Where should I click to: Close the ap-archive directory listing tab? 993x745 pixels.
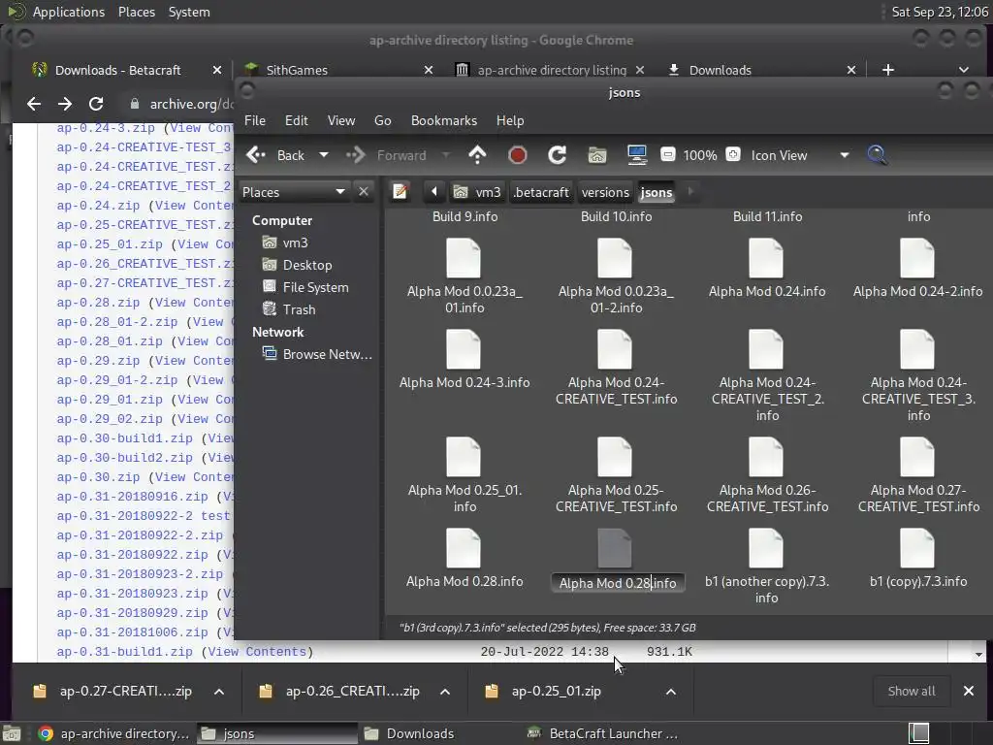pyautogui.click(x=640, y=70)
